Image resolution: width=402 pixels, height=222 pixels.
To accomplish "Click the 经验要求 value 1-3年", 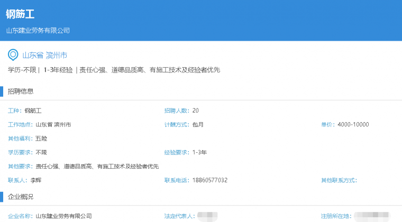I will tap(199, 152).
